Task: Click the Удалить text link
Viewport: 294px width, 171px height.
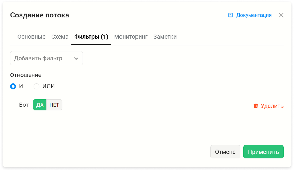Action: (x=272, y=106)
